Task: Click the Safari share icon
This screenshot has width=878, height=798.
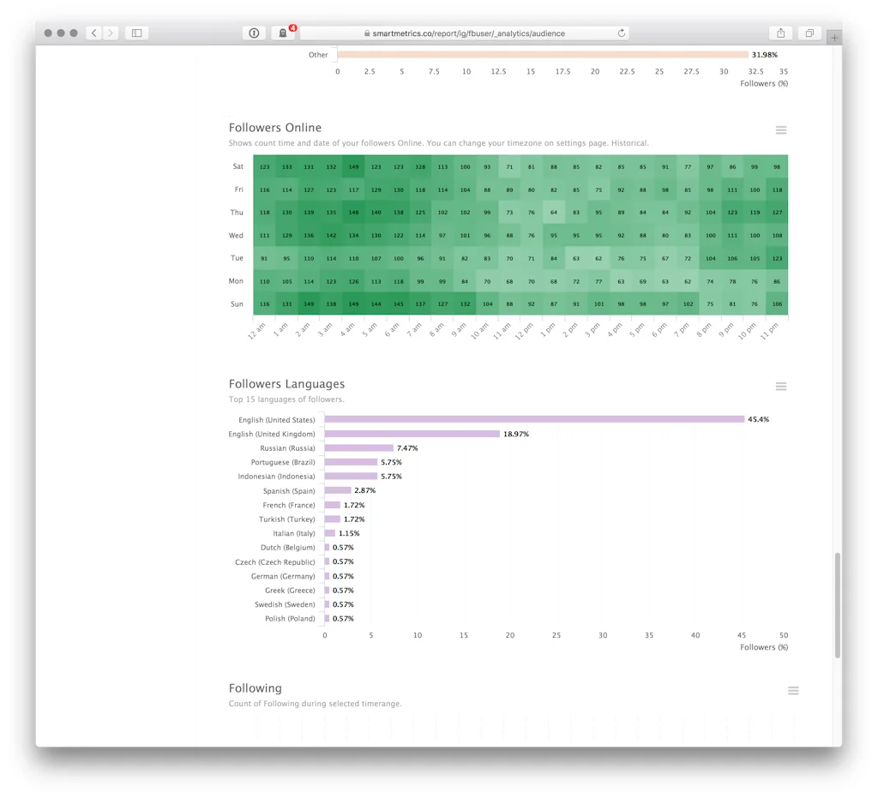Action: (780, 33)
